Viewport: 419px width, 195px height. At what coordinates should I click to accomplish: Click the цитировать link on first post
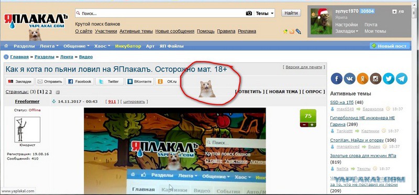pyautogui.click(x=134, y=102)
